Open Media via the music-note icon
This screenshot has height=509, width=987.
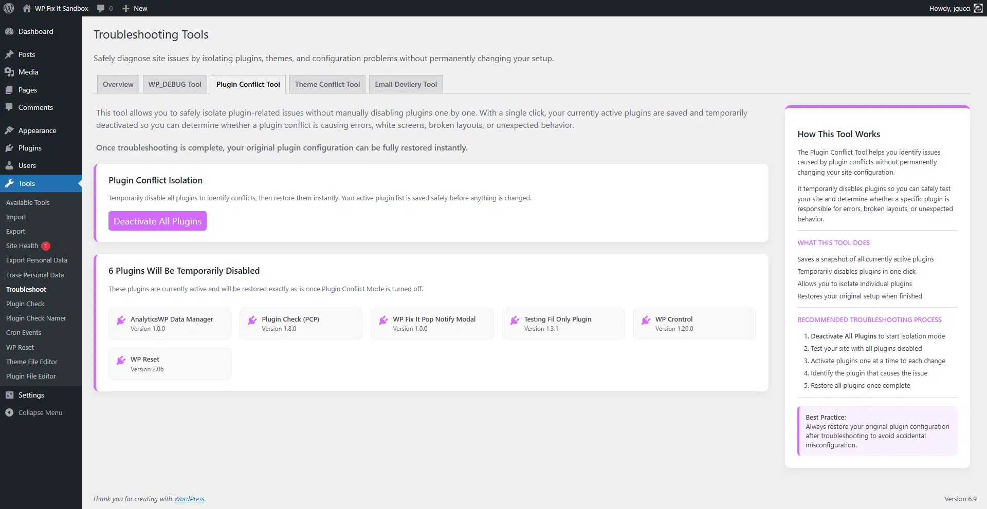(10, 72)
